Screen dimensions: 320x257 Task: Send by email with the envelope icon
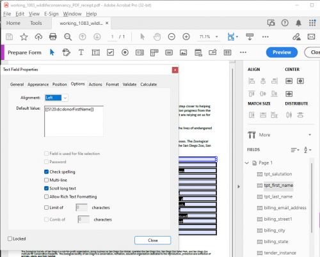[x=311, y=37]
